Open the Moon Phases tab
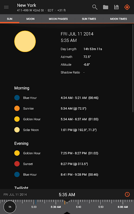This screenshot has height=214, width=134. (58, 19)
